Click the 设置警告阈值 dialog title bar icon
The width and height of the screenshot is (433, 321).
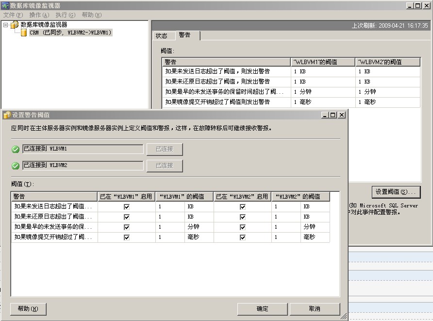pos(7,115)
